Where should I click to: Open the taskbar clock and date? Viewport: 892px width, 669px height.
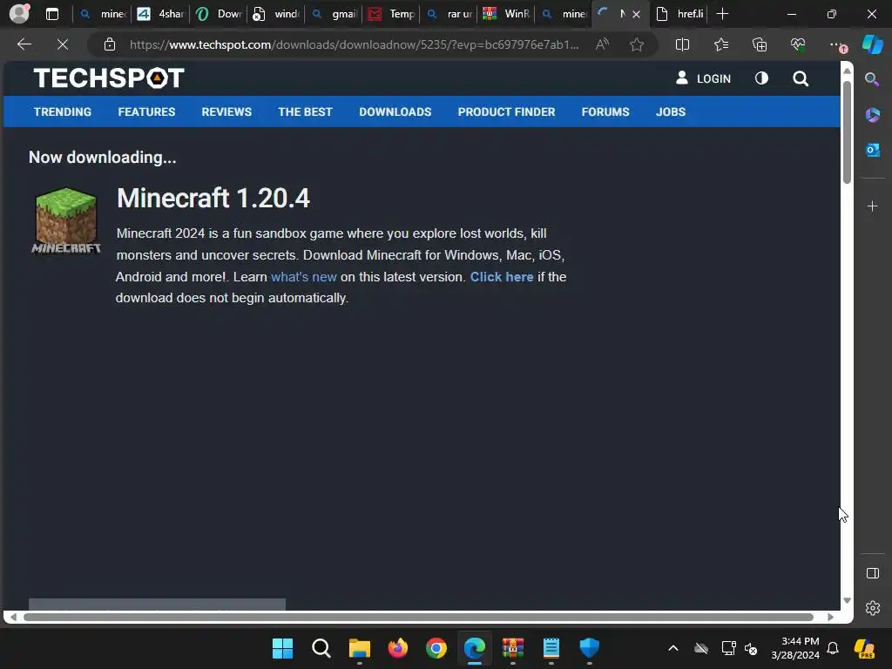coord(795,648)
